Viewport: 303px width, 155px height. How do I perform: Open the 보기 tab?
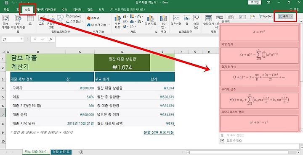coord(101,10)
